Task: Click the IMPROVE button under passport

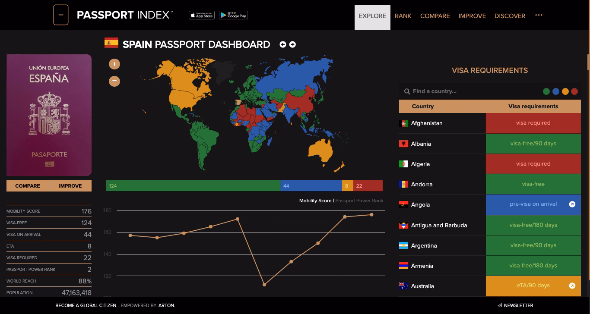Action: [70, 186]
